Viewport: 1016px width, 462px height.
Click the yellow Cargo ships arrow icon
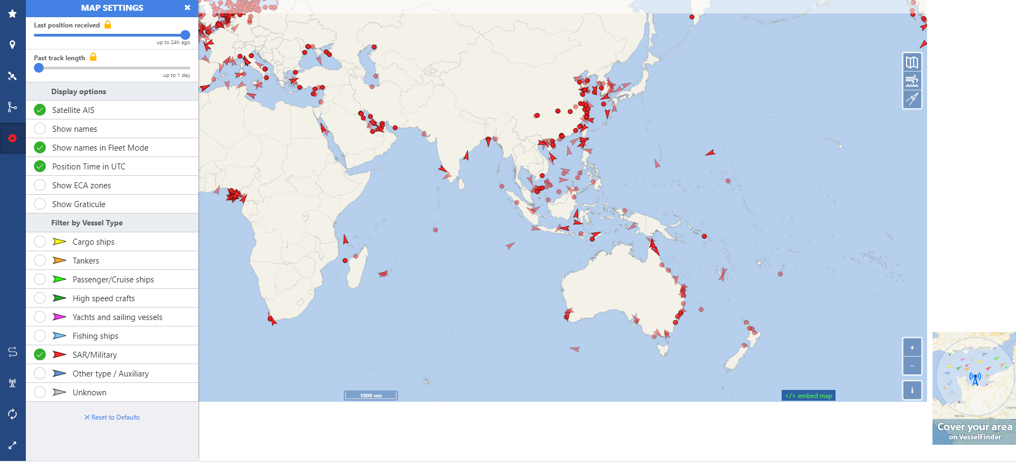coord(59,241)
